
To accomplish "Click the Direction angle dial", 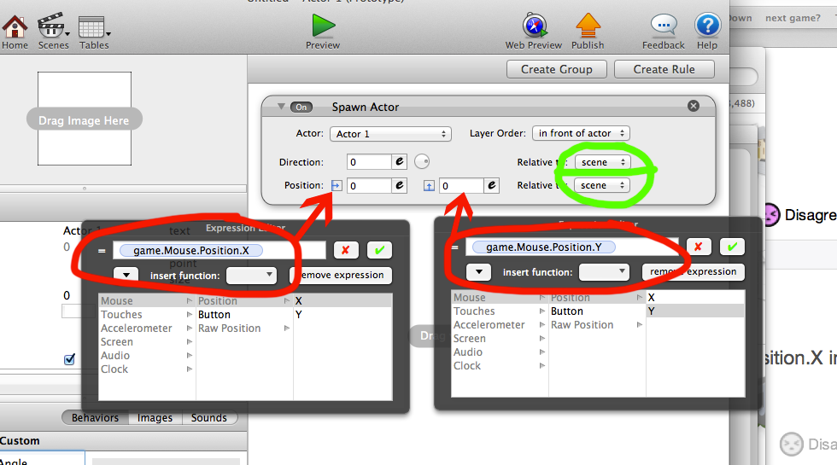I will click(421, 161).
